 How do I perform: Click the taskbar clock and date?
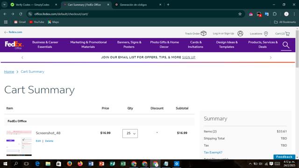pos(289,164)
